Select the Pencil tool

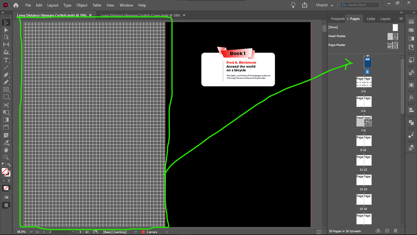pos(6,82)
